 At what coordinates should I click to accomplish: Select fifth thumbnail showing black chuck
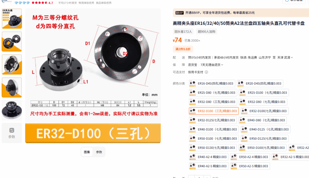click(12, 110)
